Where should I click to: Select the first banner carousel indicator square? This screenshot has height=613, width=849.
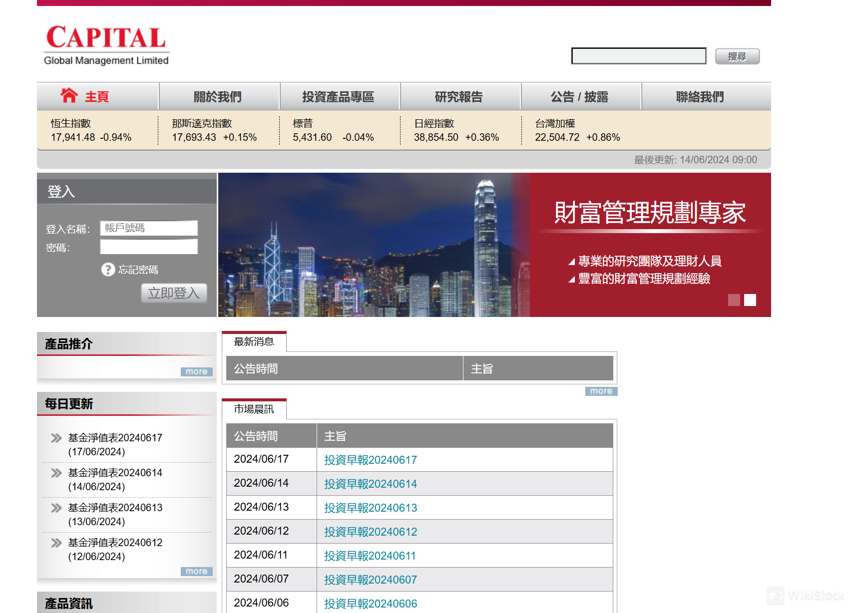[734, 301]
